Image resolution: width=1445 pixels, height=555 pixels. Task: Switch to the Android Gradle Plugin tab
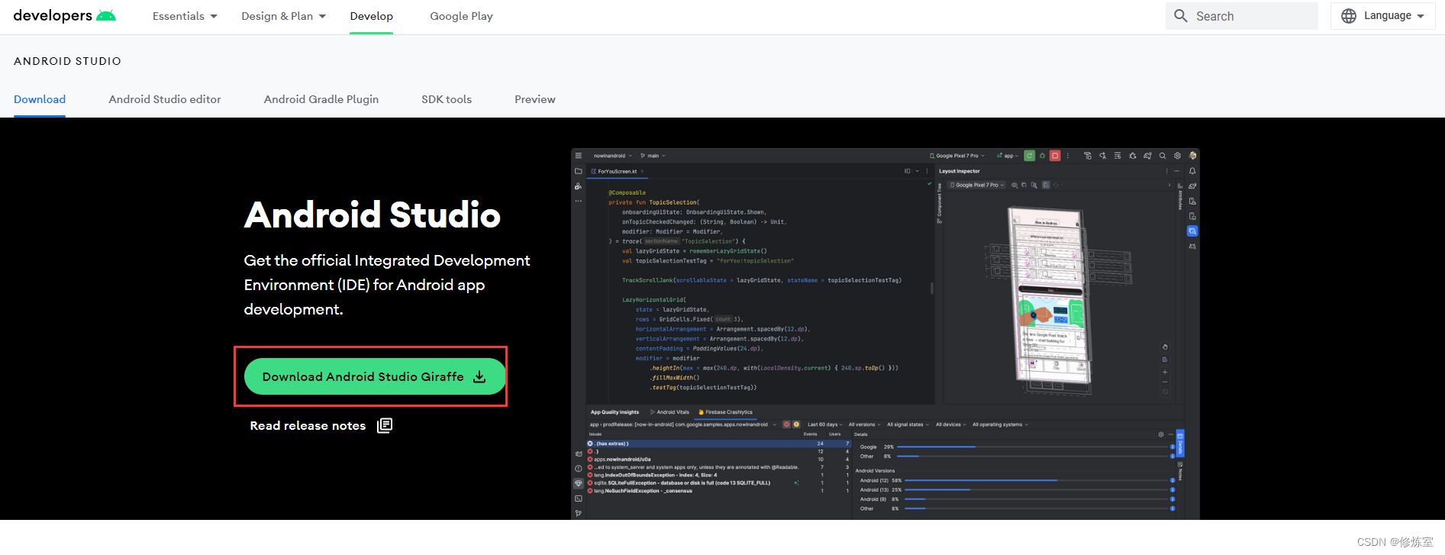321,99
